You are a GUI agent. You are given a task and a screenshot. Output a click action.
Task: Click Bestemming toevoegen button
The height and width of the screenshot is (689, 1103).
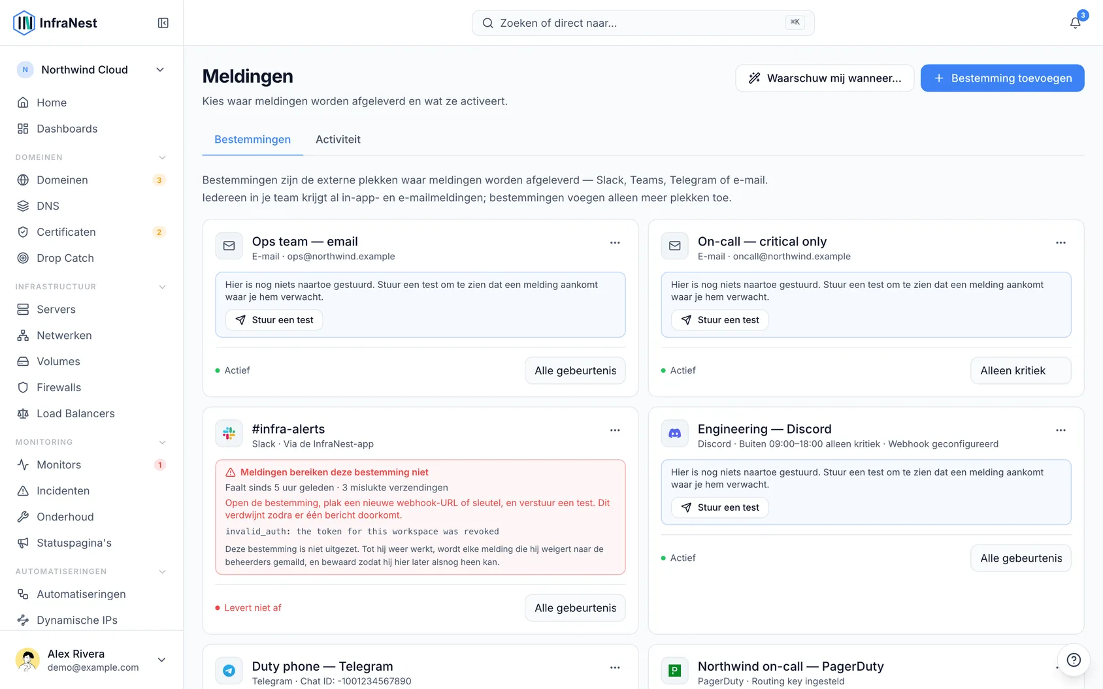tap(1002, 78)
